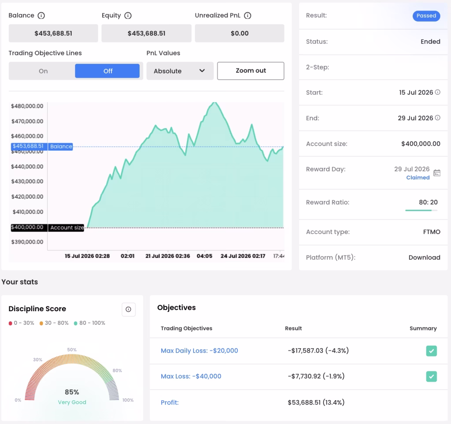Open the PnL Values Absolute dropdown
Screen dimensions: 451x424
click(180, 71)
